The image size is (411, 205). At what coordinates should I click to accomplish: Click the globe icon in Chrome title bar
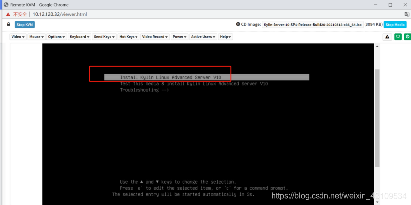(6, 5)
